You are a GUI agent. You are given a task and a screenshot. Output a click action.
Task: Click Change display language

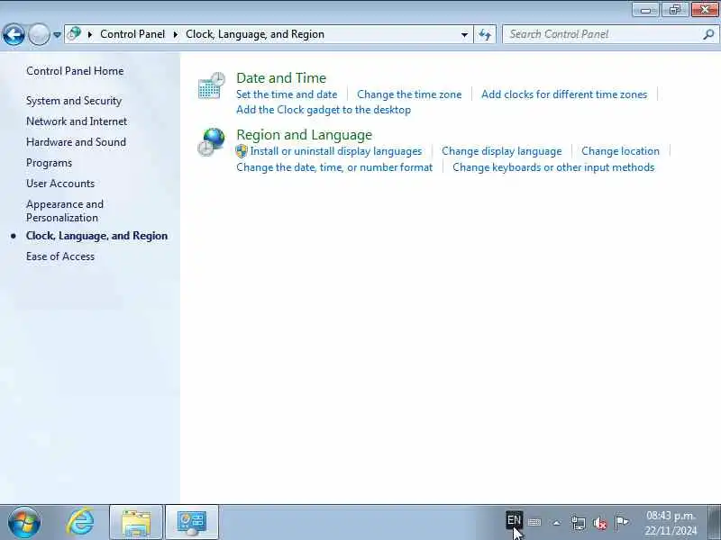click(502, 151)
